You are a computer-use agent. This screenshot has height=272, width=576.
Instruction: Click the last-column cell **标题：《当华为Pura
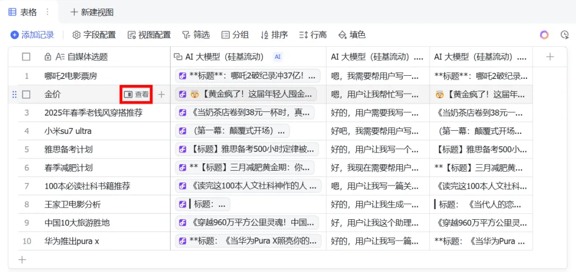coord(481,242)
